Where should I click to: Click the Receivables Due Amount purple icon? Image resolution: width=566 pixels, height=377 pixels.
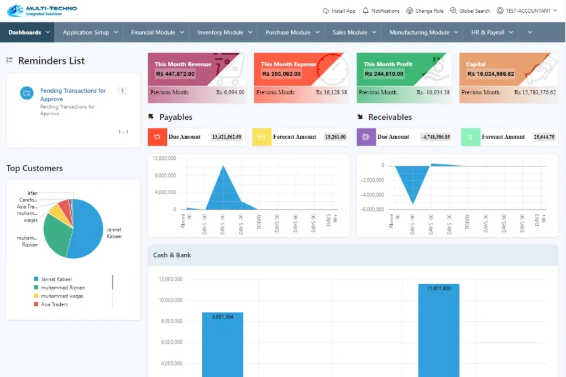pyautogui.click(x=366, y=137)
